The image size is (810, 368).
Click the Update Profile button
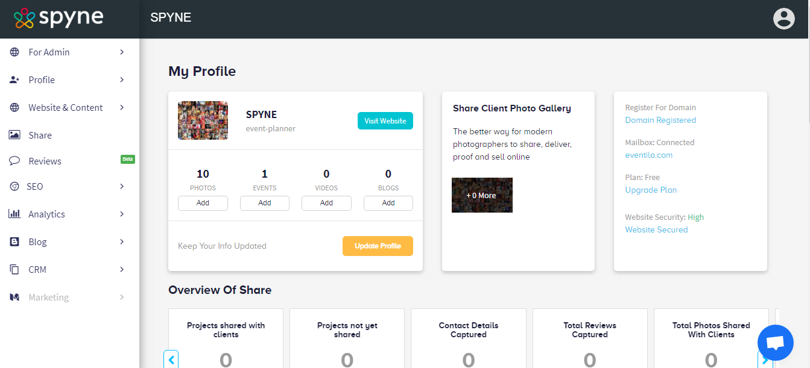click(x=378, y=246)
